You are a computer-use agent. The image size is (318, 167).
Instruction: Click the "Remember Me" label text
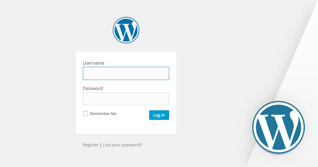click(x=103, y=113)
